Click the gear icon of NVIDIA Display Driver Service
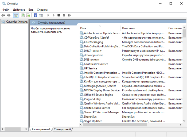The image size is (187, 137). 81,90
